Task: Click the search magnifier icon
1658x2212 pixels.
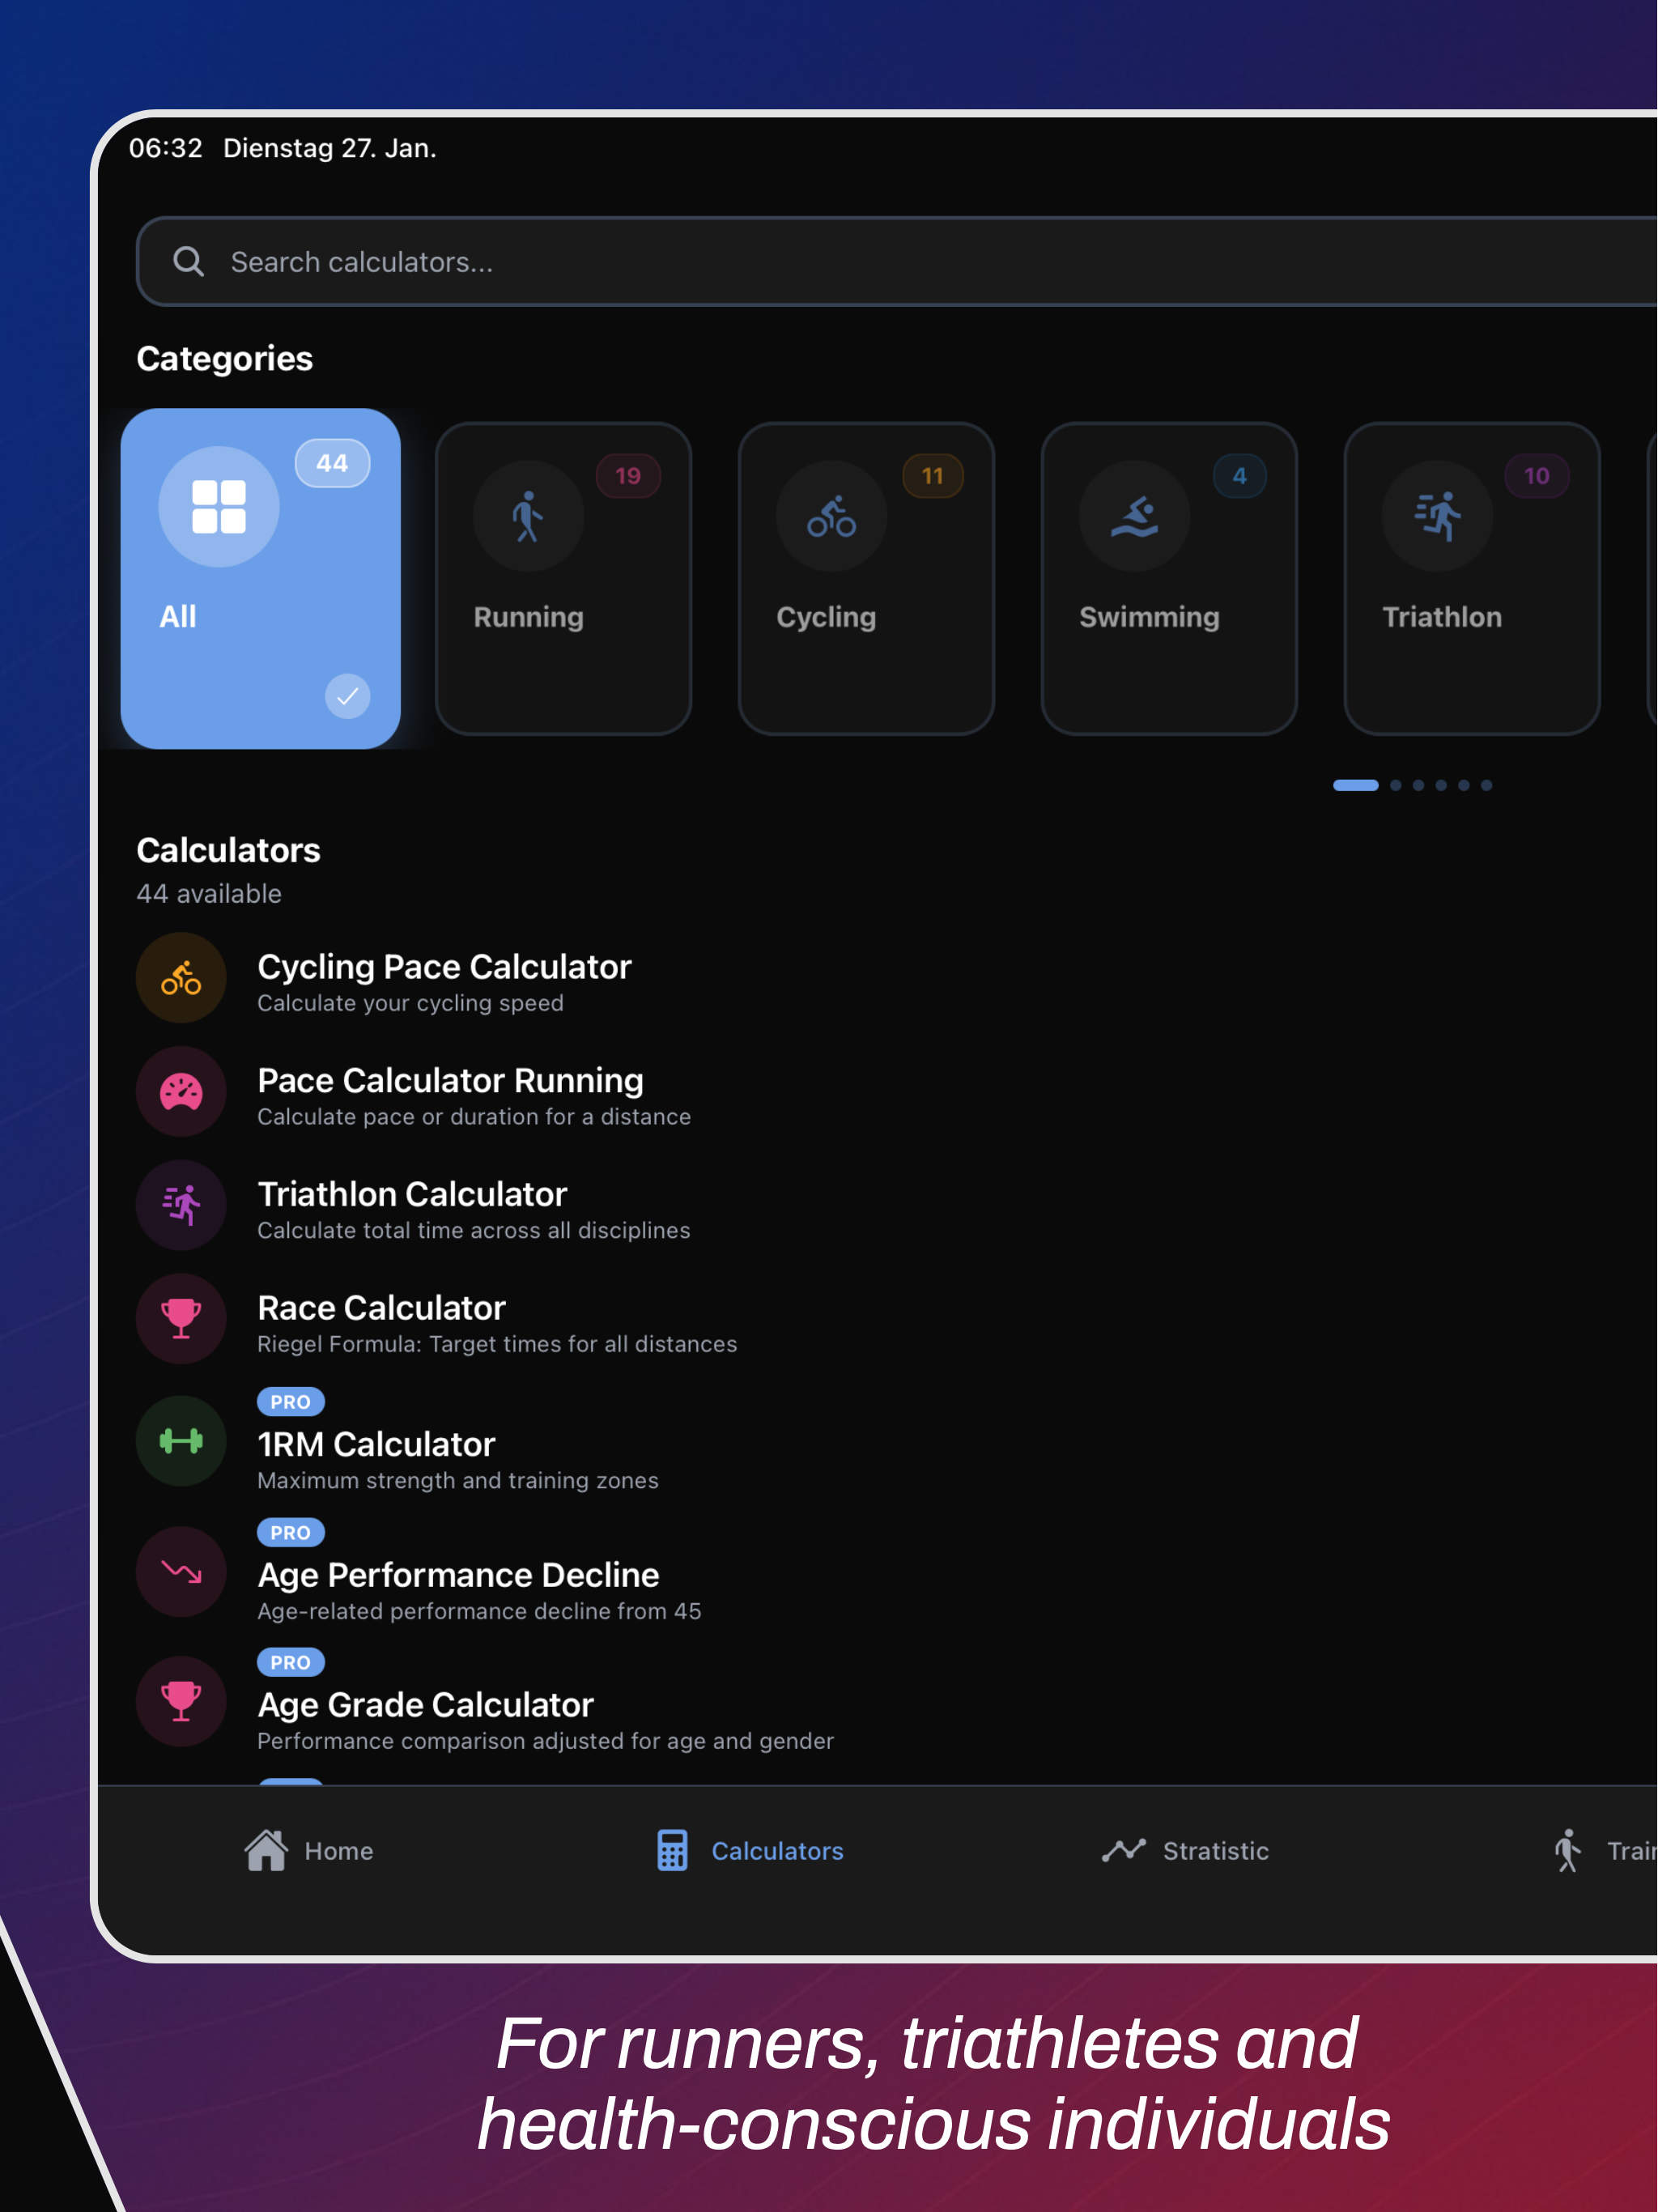Action: [188, 262]
